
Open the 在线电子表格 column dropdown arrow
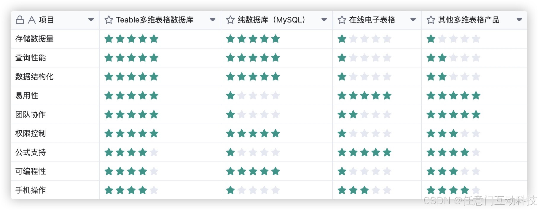click(x=413, y=20)
